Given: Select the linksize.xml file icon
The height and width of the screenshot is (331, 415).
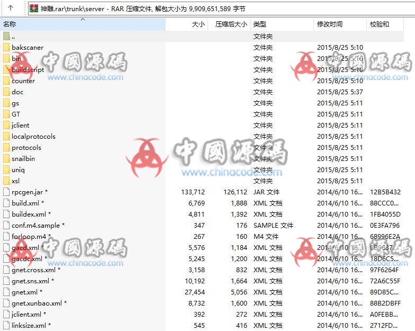Looking at the screenshot, I should point(6,325).
